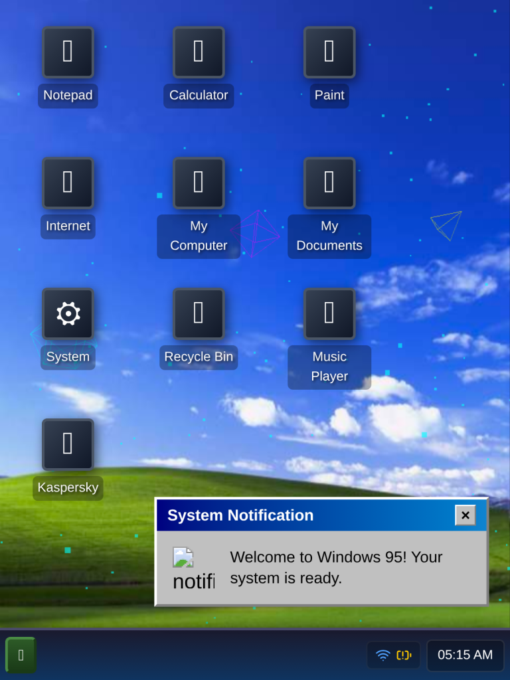Image resolution: width=510 pixels, height=680 pixels.
Task: Click the Paint label text
Action: pyautogui.click(x=329, y=96)
